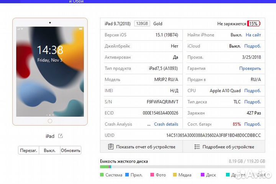276x184 pixels.
Task: Click the 15% battery indicator icon
Action: (x=254, y=24)
